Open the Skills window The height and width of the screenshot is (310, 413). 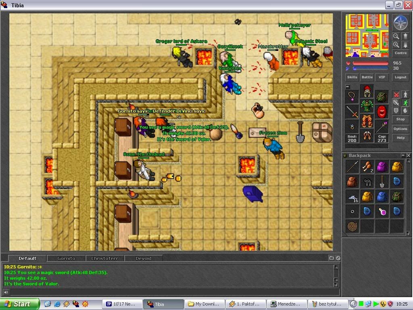(x=352, y=77)
